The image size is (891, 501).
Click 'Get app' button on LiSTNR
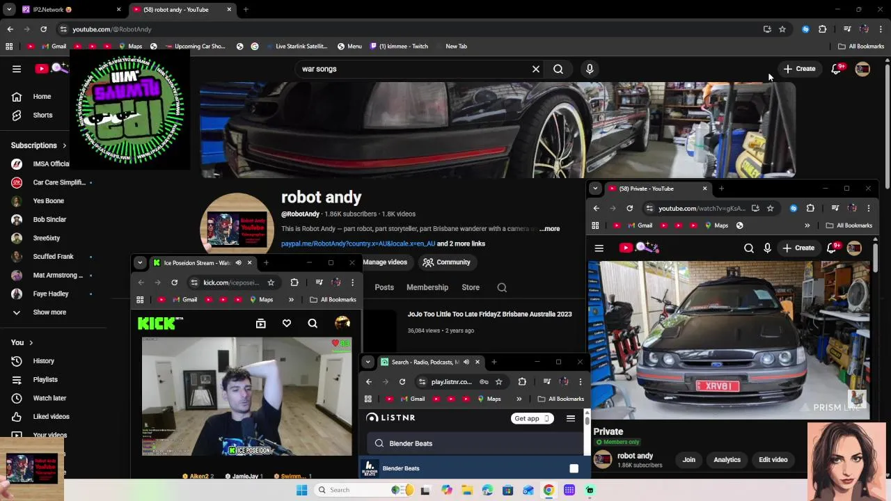click(533, 418)
